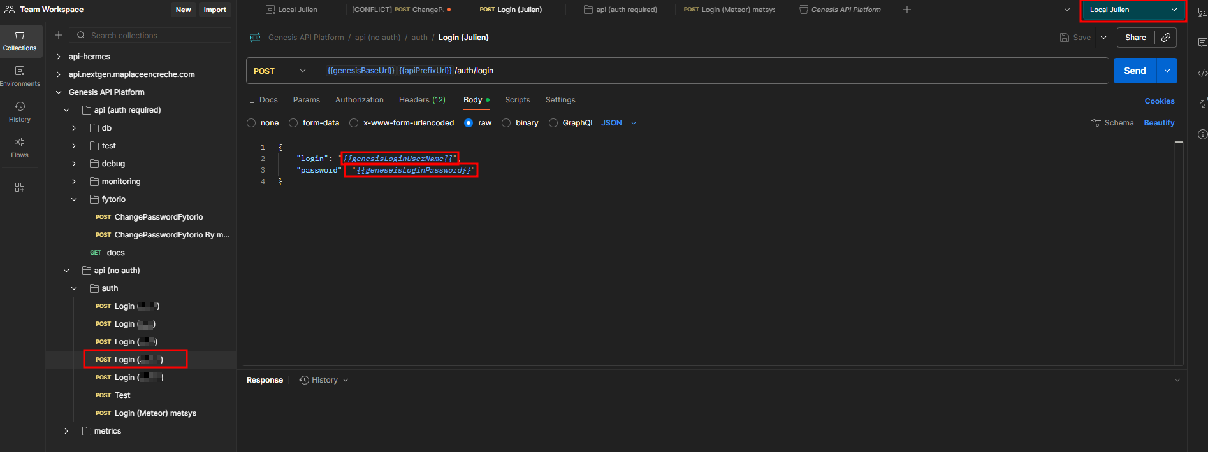Select the raw body option

click(x=469, y=123)
